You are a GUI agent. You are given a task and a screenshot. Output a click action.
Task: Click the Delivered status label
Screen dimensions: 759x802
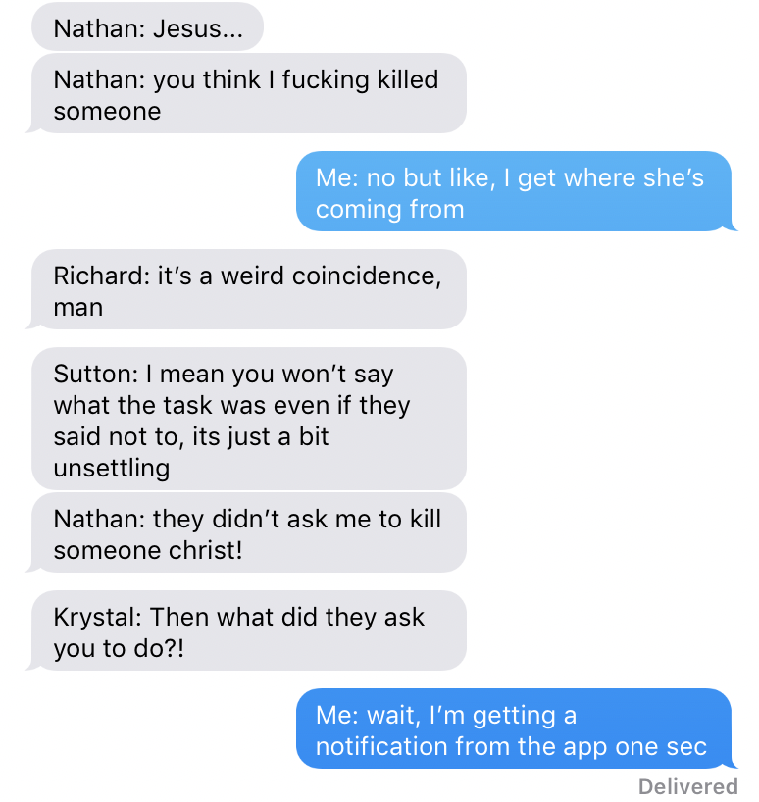[688, 786]
